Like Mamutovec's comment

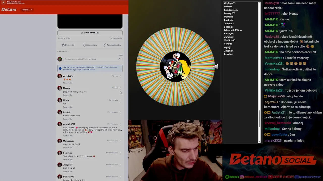point(68,148)
